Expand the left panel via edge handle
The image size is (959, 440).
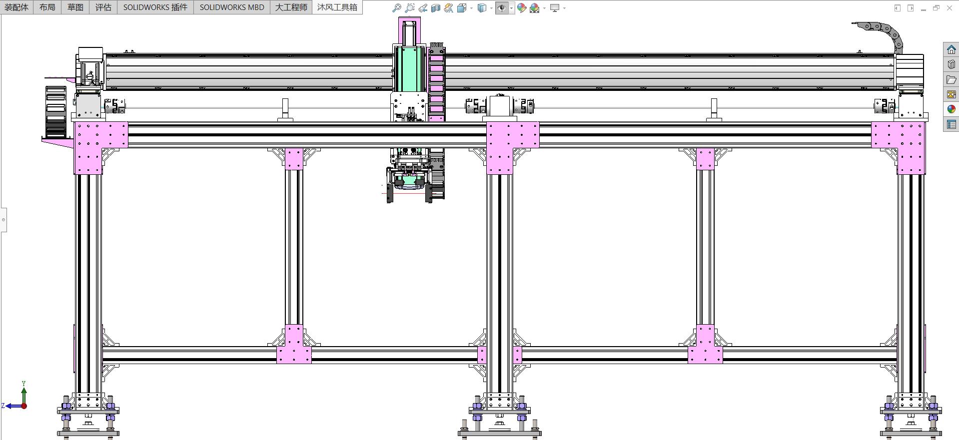click(3, 220)
